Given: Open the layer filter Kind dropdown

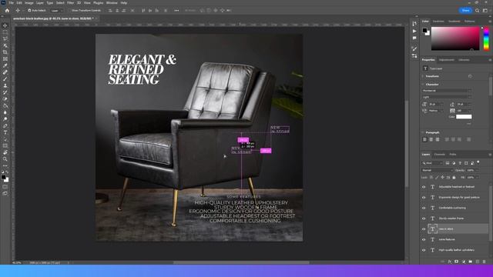Looking at the screenshot, I should pos(432,163).
